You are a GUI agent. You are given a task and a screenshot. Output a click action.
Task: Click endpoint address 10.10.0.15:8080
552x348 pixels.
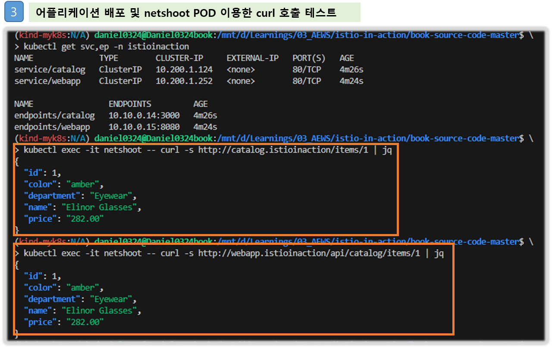(x=144, y=127)
